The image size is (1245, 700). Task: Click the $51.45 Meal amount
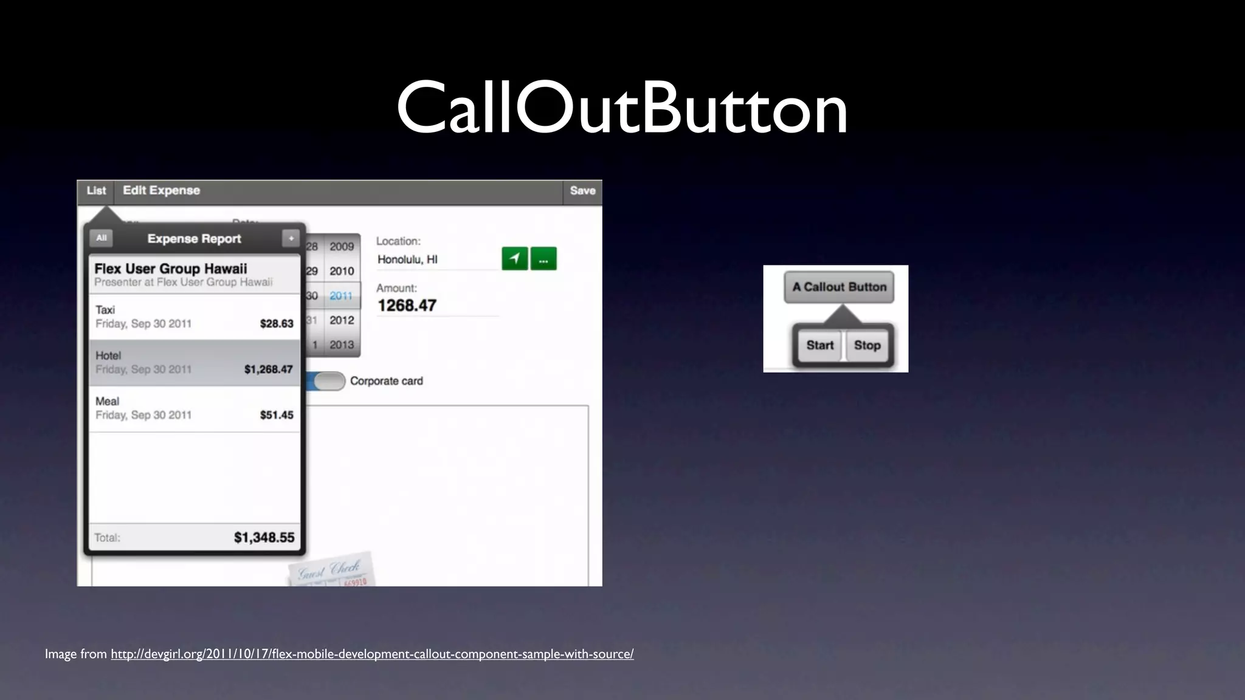[x=277, y=415]
